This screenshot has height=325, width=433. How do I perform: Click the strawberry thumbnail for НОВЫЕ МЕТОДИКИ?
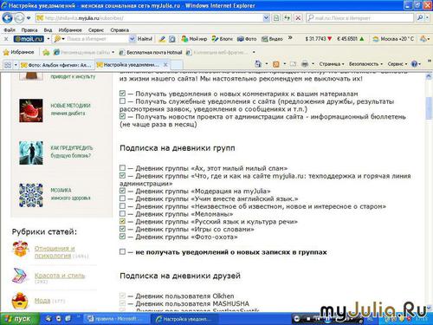click(x=31, y=110)
